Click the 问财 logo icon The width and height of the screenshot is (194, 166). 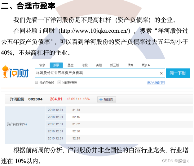point(15,72)
